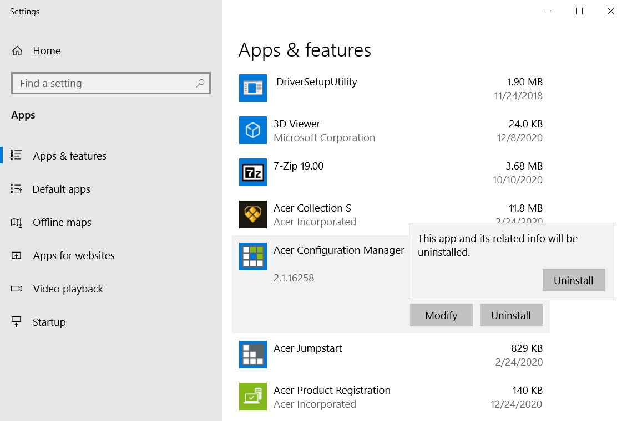Focus the Find a setting box
627x421 pixels.
111,83
